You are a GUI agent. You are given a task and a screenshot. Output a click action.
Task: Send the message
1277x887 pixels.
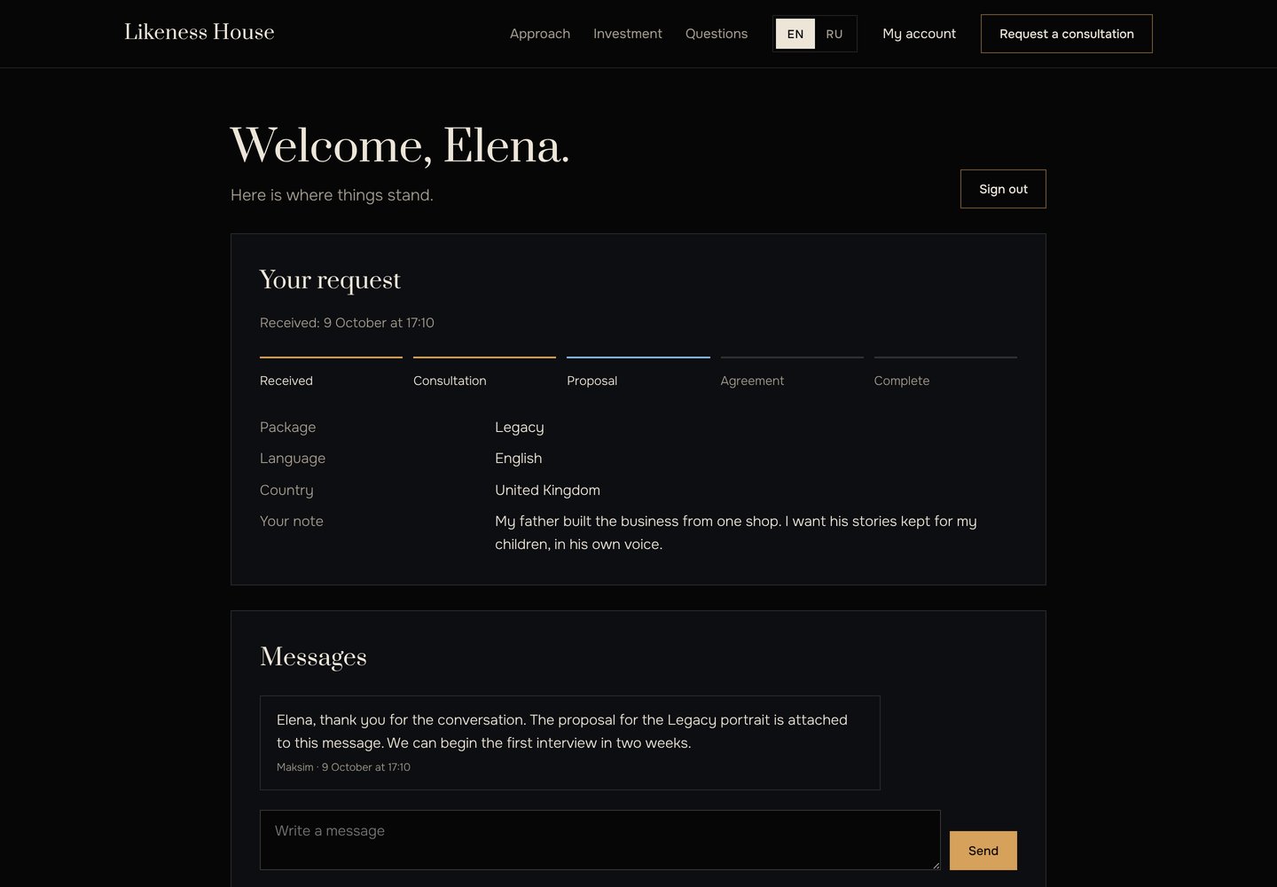pos(983,851)
